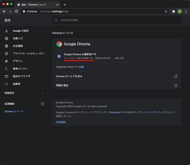Go back with the browser back arrow
This screenshot has height=165, width=190.
(x=4, y=11)
